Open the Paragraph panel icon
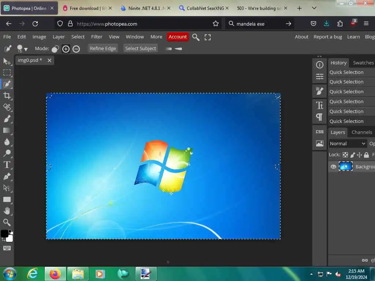 click(319, 117)
